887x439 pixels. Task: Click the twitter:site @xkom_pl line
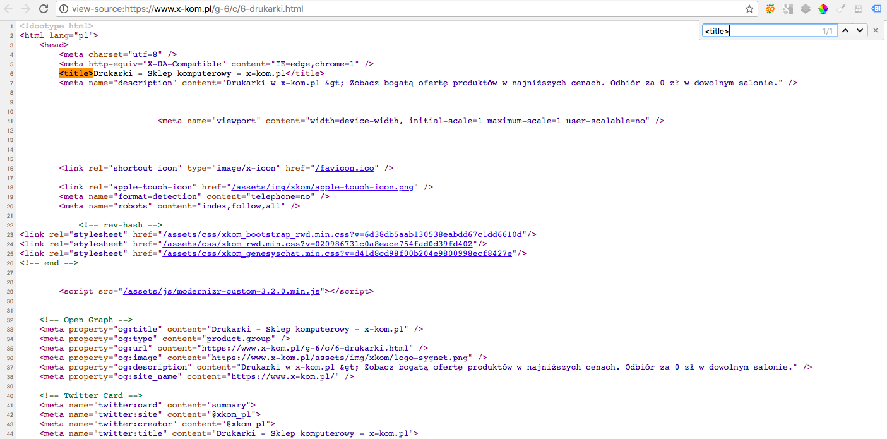pos(150,414)
